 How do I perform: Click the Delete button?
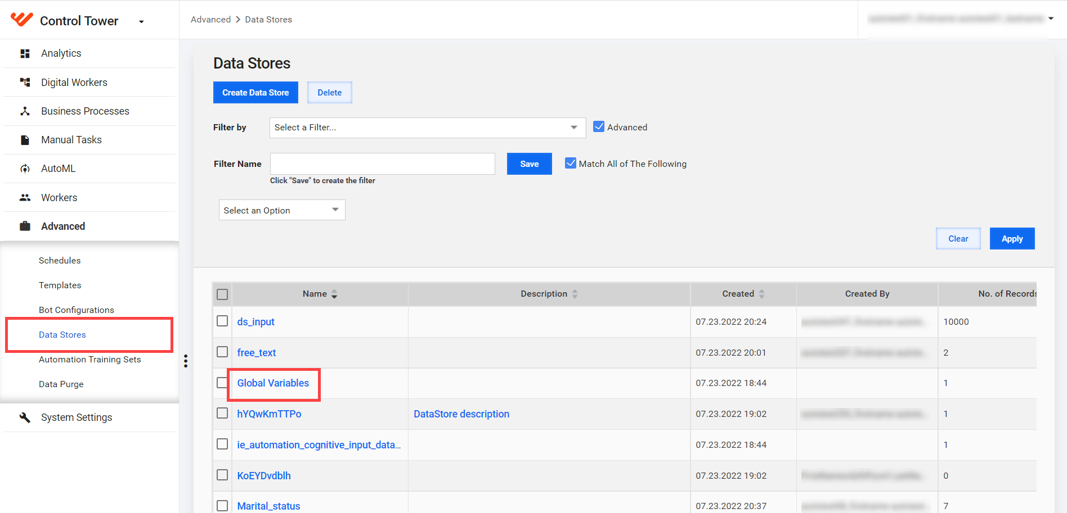pyautogui.click(x=330, y=93)
